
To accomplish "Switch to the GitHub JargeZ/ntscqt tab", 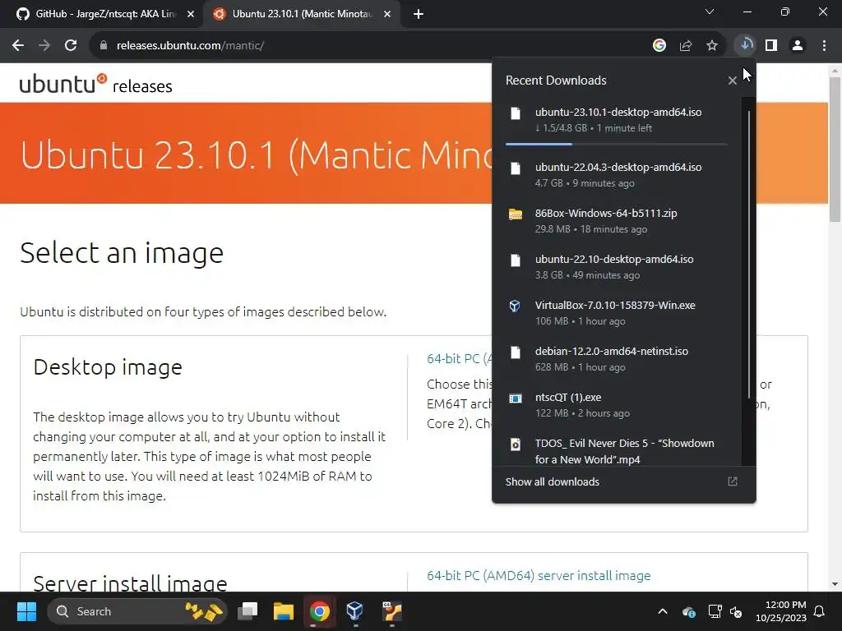I will [104, 14].
